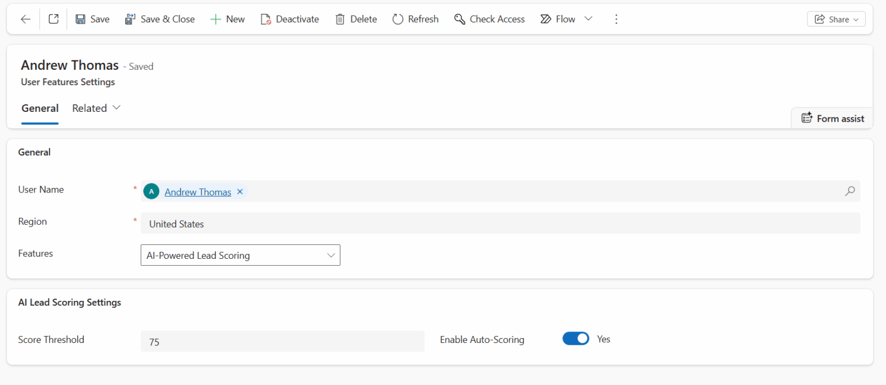
Task: Deactivate this record
Action: (x=290, y=19)
